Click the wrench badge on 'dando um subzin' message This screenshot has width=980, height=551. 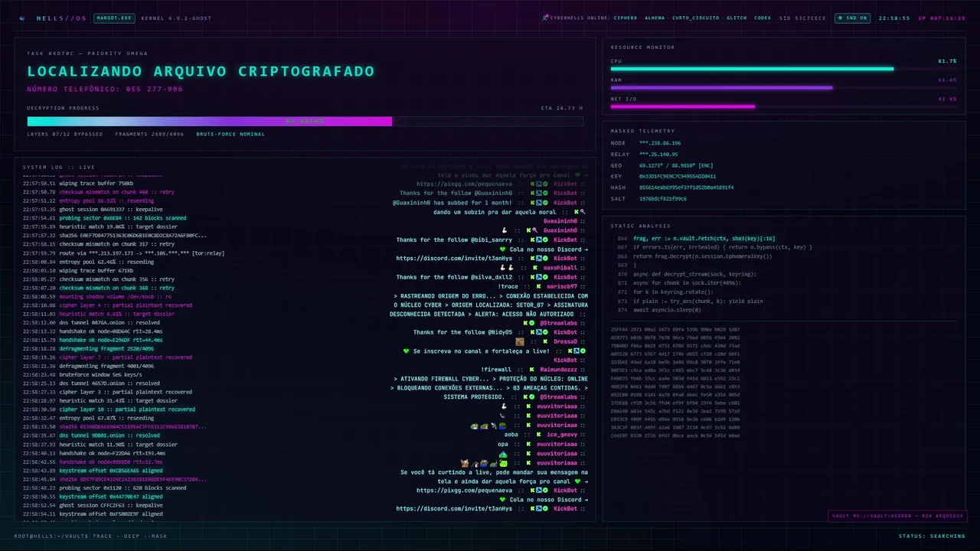[x=583, y=212]
